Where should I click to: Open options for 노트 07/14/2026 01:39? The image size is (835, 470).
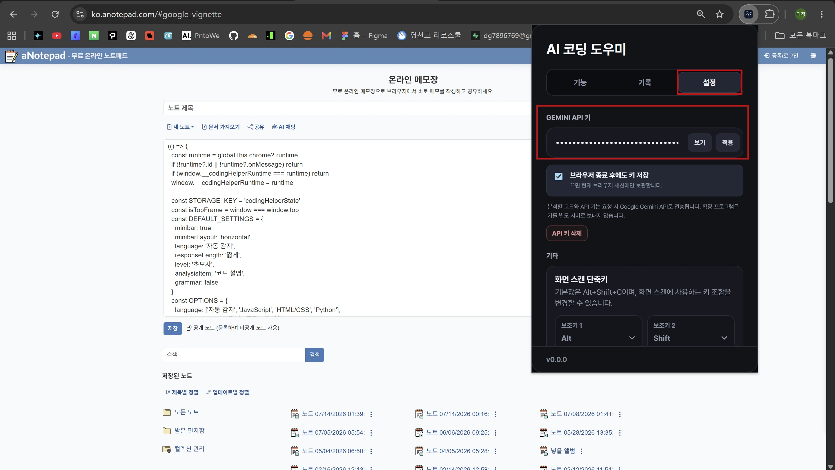[x=371, y=414]
